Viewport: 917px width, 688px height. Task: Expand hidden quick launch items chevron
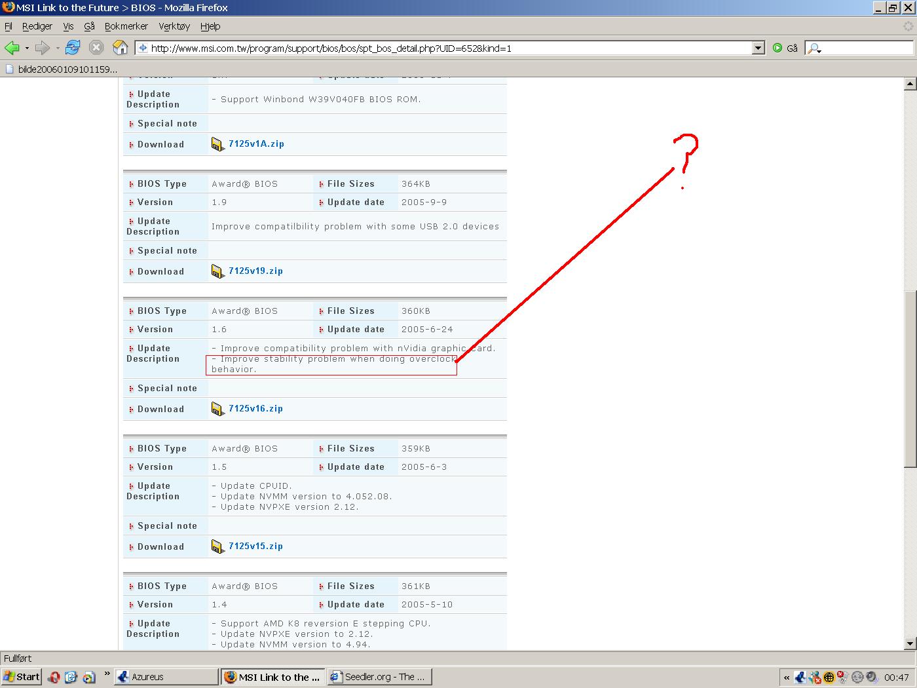pyautogui.click(x=107, y=674)
